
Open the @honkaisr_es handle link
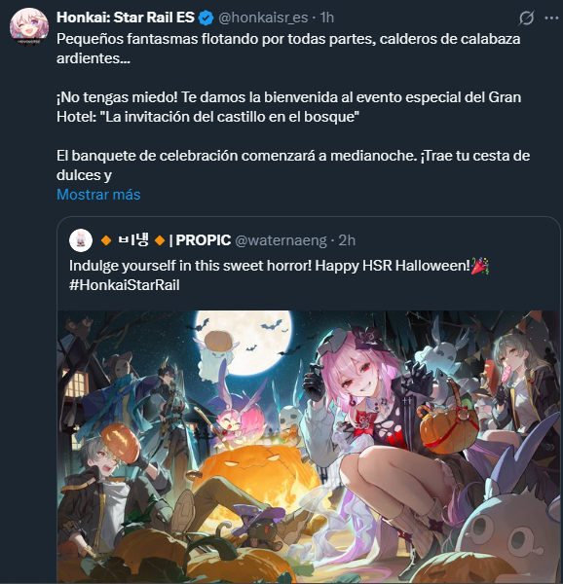263,18
